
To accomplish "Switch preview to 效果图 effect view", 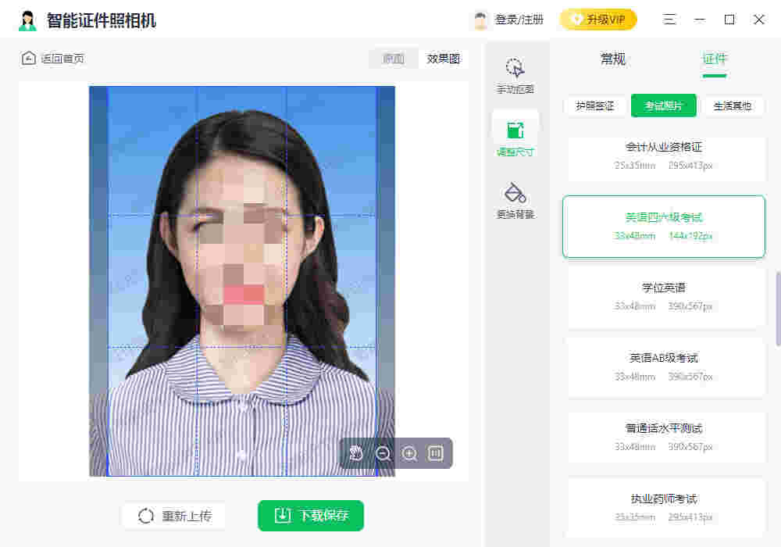I will point(444,58).
